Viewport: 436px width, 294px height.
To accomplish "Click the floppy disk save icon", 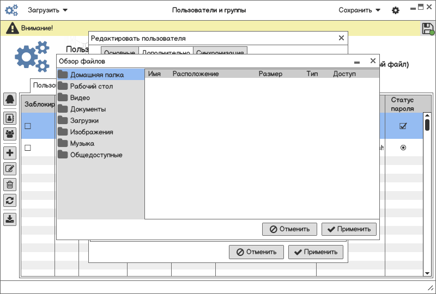I will pyautogui.click(x=428, y=29).
